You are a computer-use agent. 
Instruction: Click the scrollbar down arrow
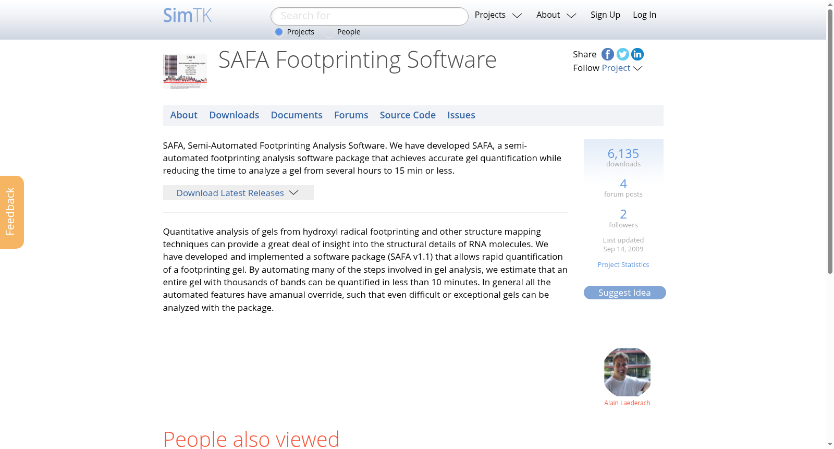pos(830,444)
